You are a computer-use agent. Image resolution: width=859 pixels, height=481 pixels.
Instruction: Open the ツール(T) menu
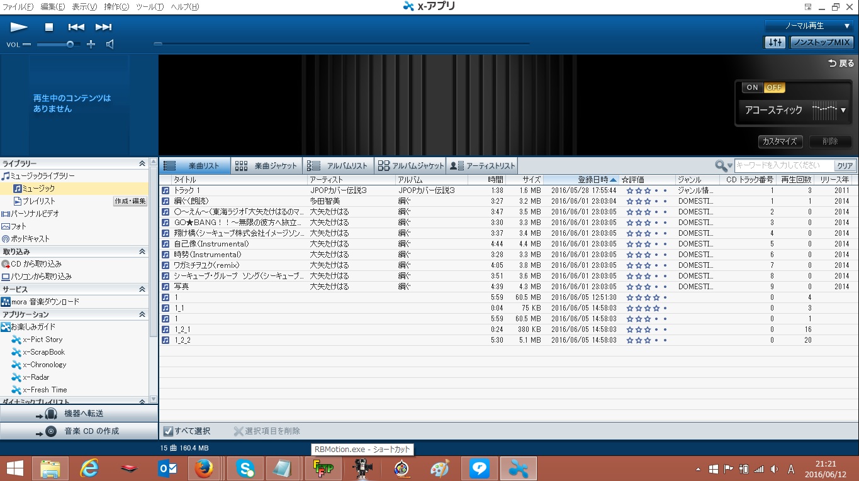pyautogui.click(x=150, y=7)
